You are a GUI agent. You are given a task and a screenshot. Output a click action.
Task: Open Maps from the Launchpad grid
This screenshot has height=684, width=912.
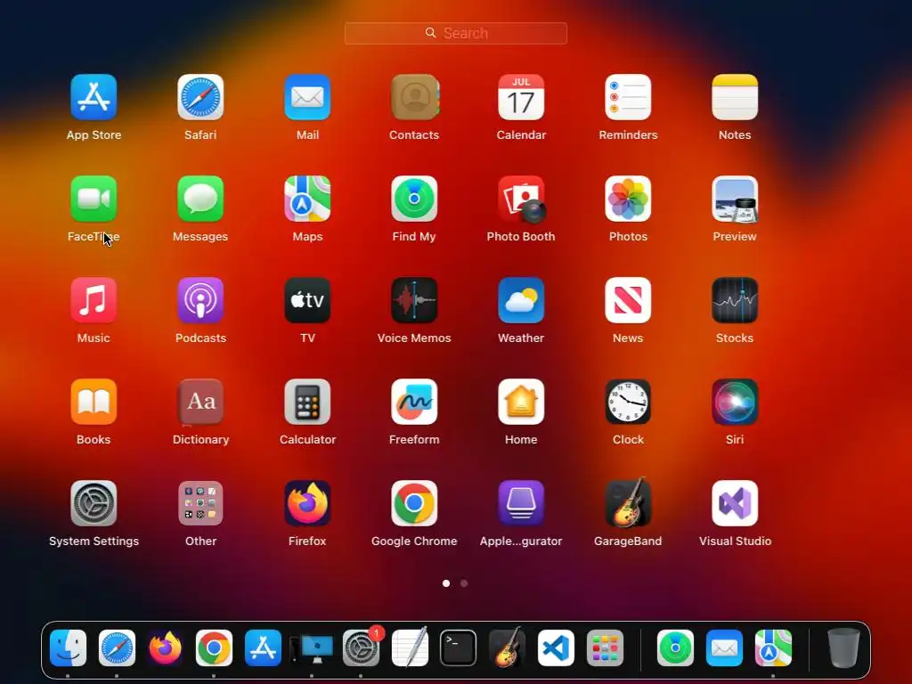point(307,199)
